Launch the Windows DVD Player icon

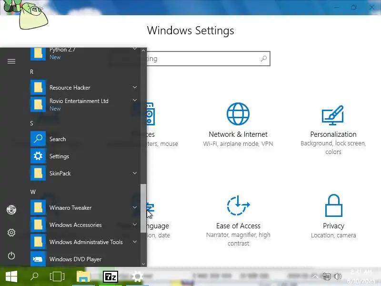(38, 259)
